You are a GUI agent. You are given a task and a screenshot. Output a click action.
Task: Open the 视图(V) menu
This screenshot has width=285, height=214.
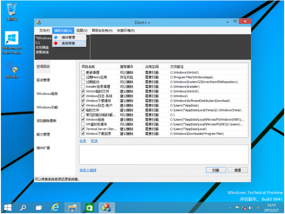[82, 30]
